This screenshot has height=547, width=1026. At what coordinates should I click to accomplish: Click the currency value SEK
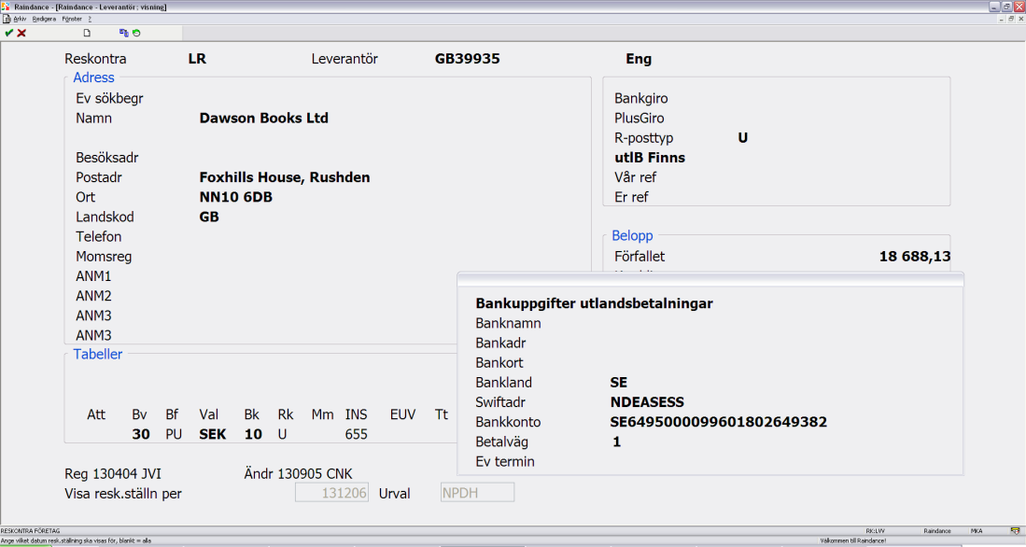pos(213,434)
